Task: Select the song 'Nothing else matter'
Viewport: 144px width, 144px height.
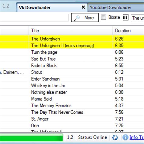Action: 72,92
